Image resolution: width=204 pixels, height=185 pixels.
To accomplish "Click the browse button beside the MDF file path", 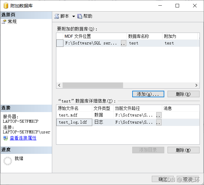I will click(123, 43).
